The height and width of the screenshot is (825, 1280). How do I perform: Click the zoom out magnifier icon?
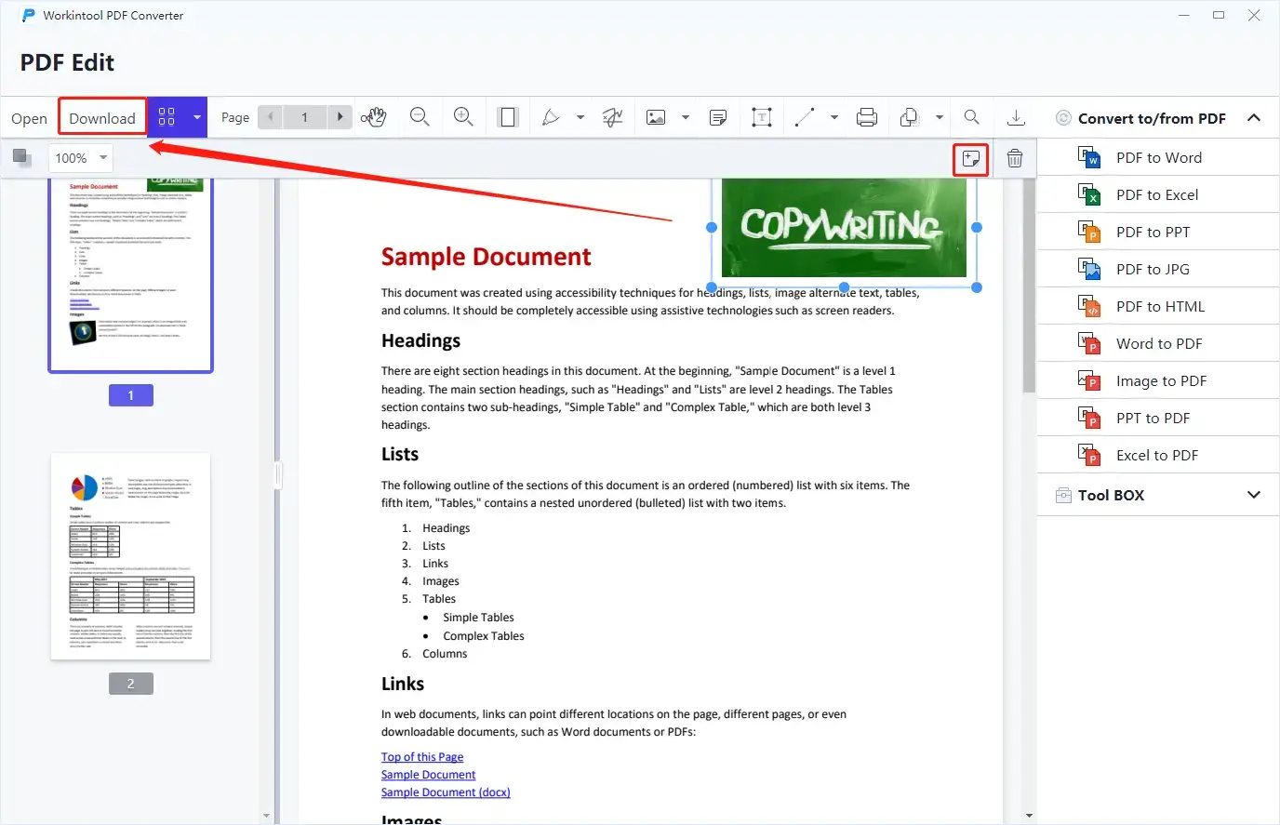click(x=420, y=117)
